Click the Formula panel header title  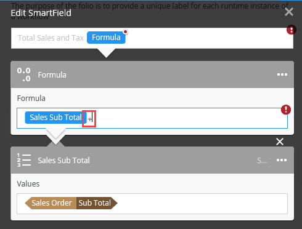click(x=52, y=75)
